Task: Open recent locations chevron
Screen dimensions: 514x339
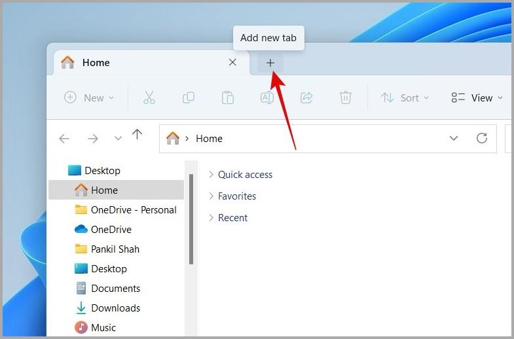Action: pos(118,139)
